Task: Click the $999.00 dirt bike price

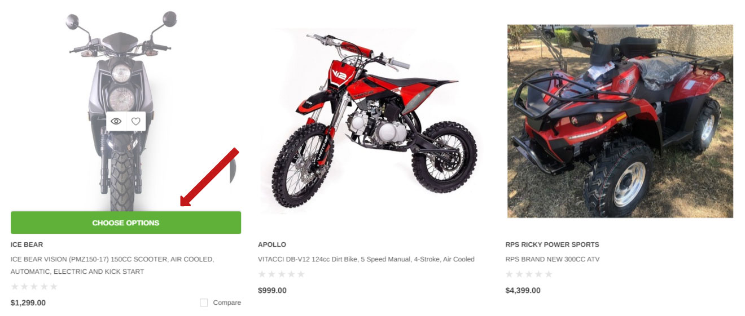Action: 272,290
